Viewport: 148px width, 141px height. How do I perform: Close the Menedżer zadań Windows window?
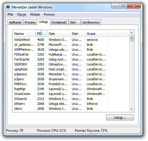(x=134, y=6)
